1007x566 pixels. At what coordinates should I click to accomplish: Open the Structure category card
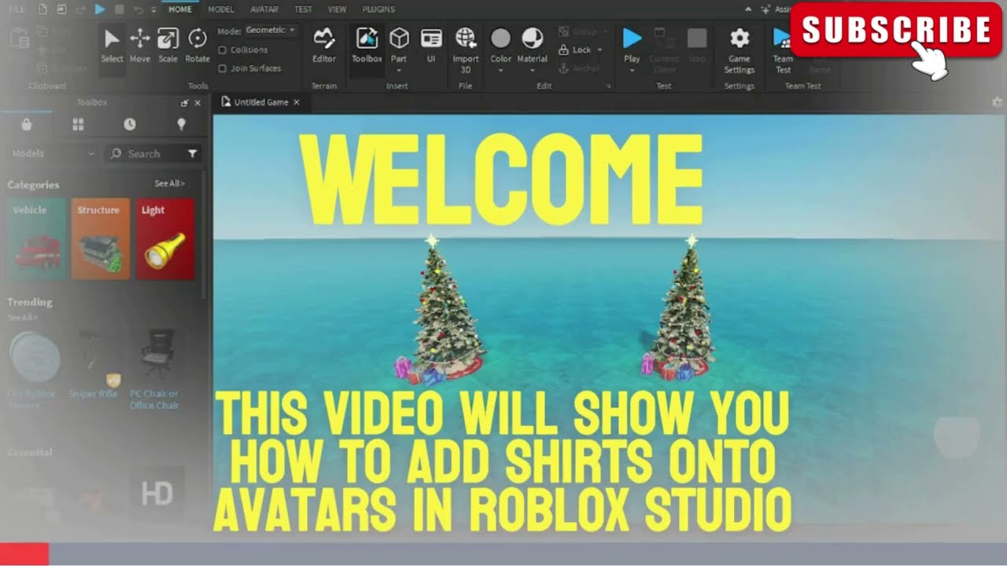(x=101, y=239)
